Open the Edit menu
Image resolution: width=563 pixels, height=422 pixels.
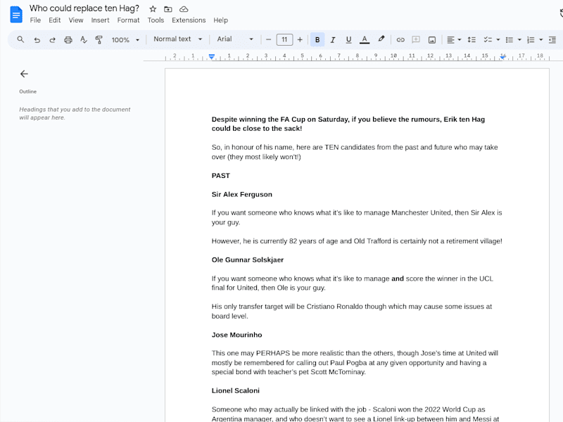click(x=55, y=20)
